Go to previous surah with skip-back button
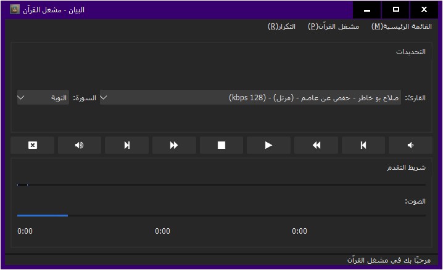Screen dimensions: 443x270 [363, 145]
